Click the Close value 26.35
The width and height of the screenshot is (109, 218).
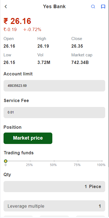77,46
